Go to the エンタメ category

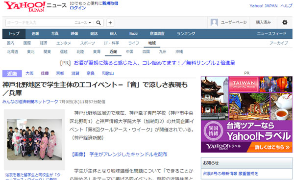(x=64, y=43)
